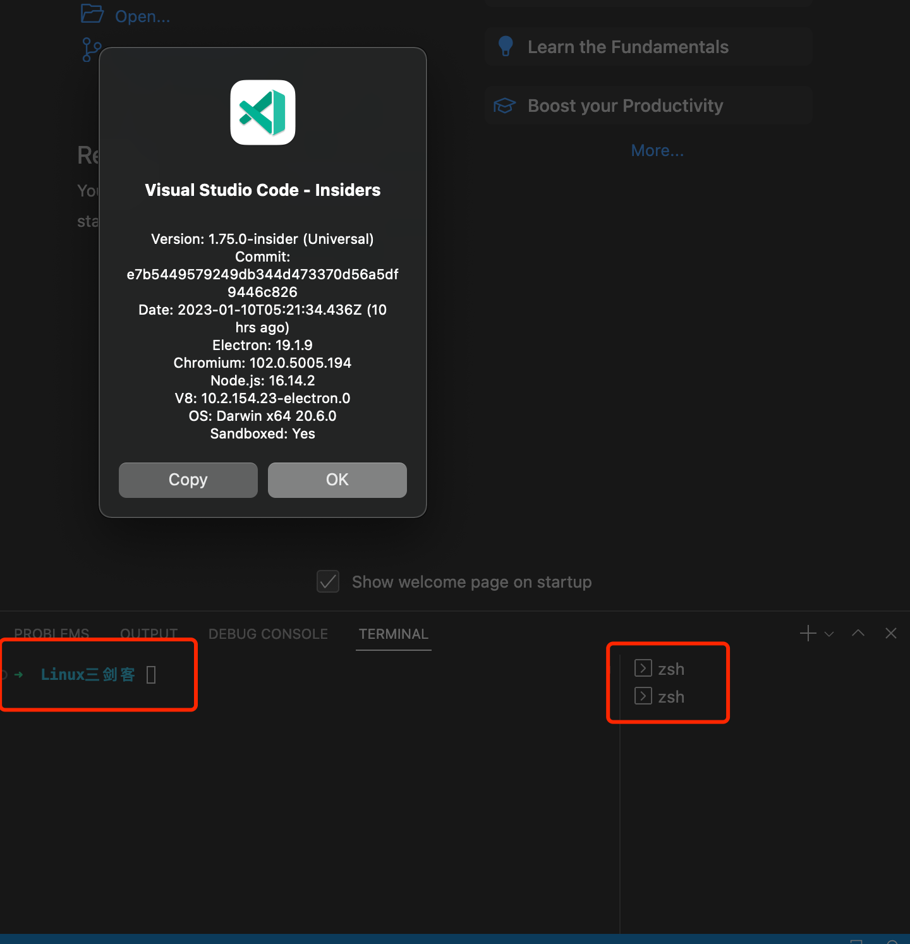Switch to the OUTPUT tab
Viewport: 910px width, 944px height.
point(148,633)
